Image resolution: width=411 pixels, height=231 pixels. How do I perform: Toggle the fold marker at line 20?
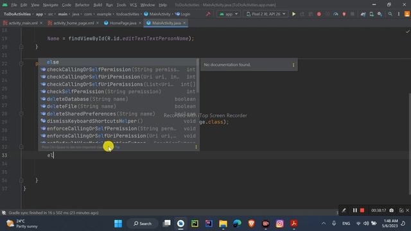(x=21, y=47)
